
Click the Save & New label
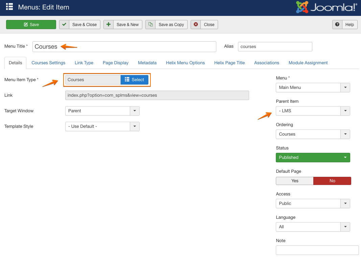click(x=127, y=25)
